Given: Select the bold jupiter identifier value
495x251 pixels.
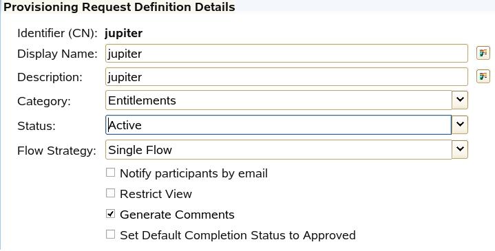Looking at the screenshot, I should [x=123, y=33].
